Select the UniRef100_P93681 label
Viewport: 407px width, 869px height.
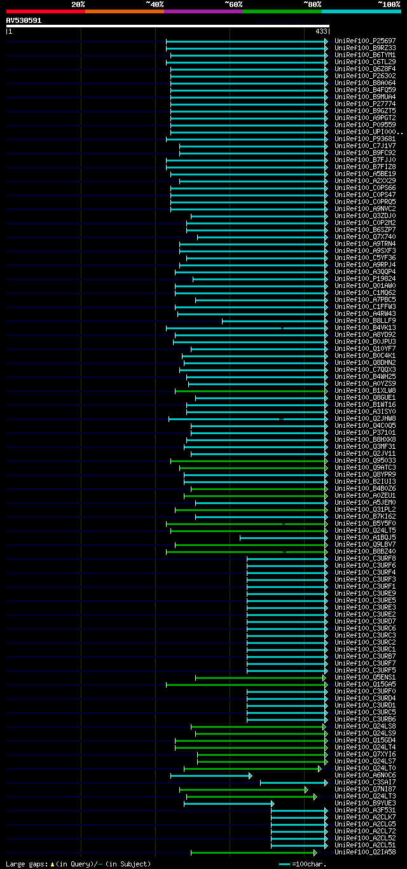click(365, 139)
